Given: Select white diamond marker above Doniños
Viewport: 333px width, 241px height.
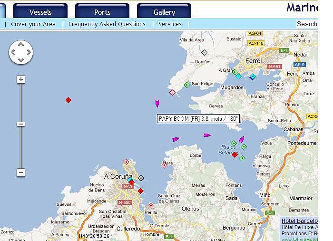Looking at the screenshot, I should pos(204,52).
